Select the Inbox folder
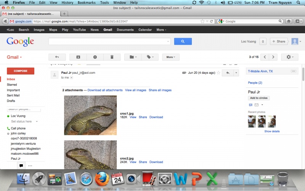Image resolution: width=305 pixels, height=191 pixels. (x=11, y=79)
